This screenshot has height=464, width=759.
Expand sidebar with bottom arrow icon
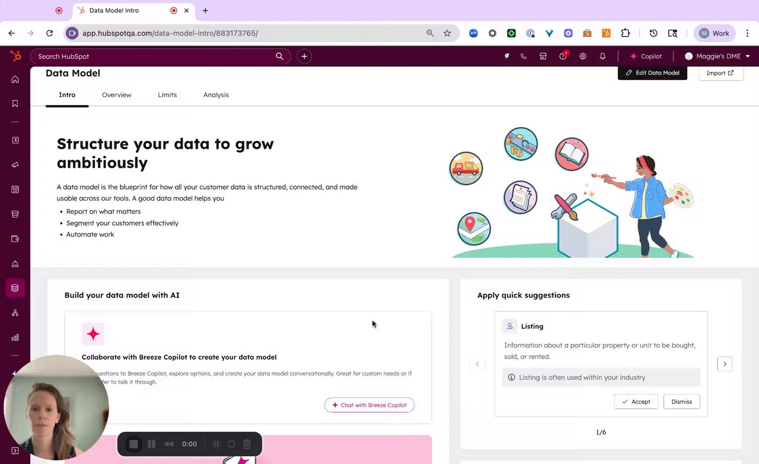click(15, 451)
